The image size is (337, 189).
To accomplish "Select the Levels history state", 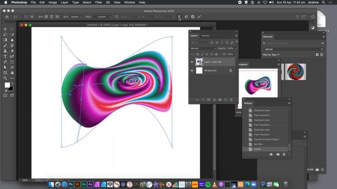I will coord(265,149).
